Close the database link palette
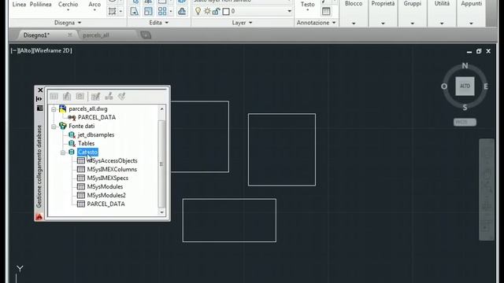 (x=40, y=90)
